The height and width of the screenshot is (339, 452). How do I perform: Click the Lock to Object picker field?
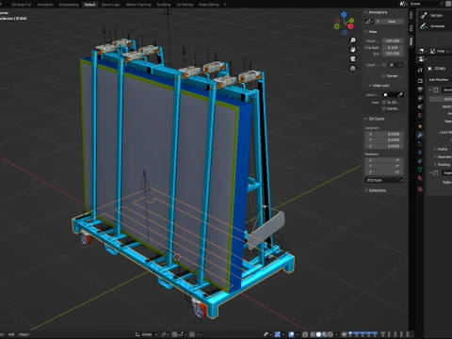(x=393, y=94)
